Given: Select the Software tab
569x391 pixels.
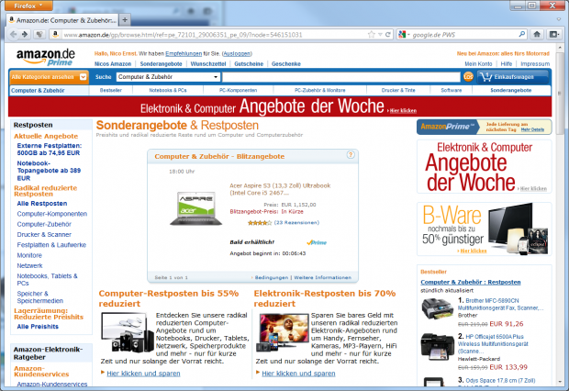Looking at the screenshot, I should (x=451, y=90).
